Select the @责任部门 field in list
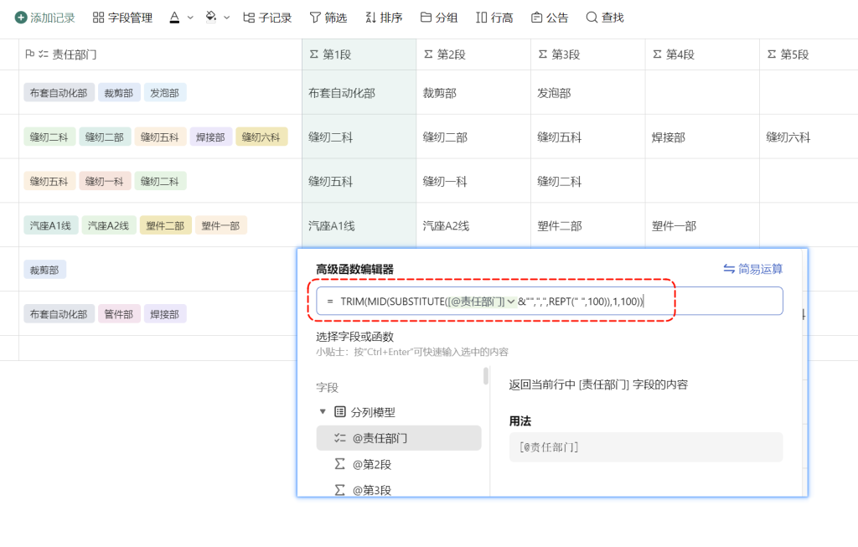The height and width of the screenshot is (547, 858). [x=399, y=437]
